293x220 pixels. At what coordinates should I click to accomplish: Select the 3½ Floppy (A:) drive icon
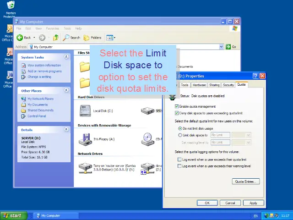click(85, 139)
